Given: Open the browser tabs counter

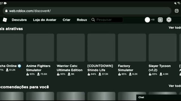Looking at the screenshot, I should pos(176,11).
